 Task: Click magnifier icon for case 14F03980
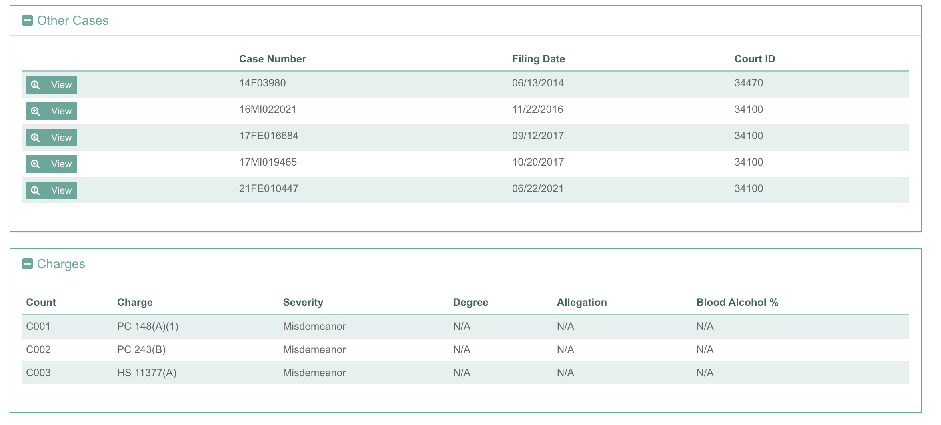(x=36, y=85)
